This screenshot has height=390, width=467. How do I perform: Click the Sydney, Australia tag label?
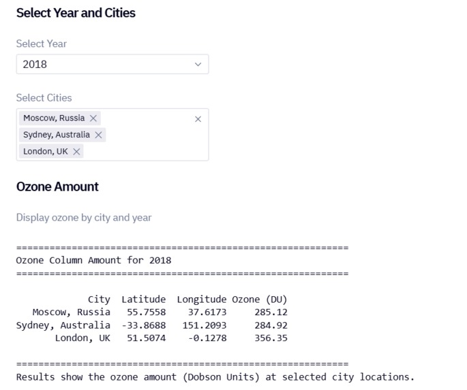coord(57,135)
